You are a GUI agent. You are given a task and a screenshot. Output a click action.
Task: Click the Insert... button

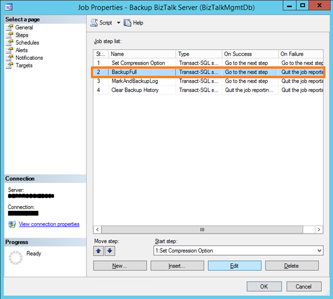click(177, 266)
